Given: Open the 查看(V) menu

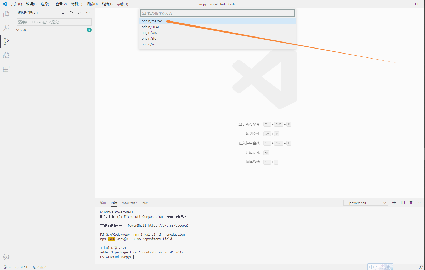Looking at the screenshot, I should point(61,4).
